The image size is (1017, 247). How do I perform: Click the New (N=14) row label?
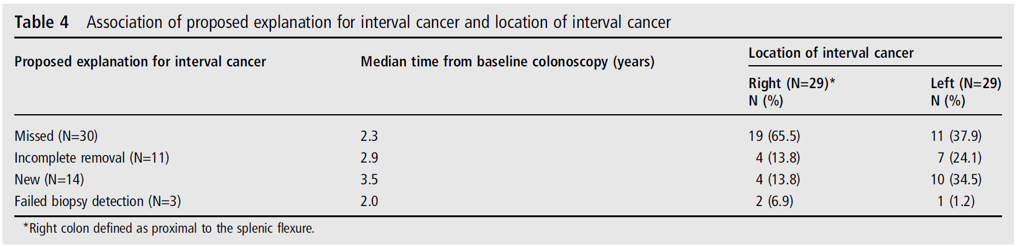[x=49, y=179]
